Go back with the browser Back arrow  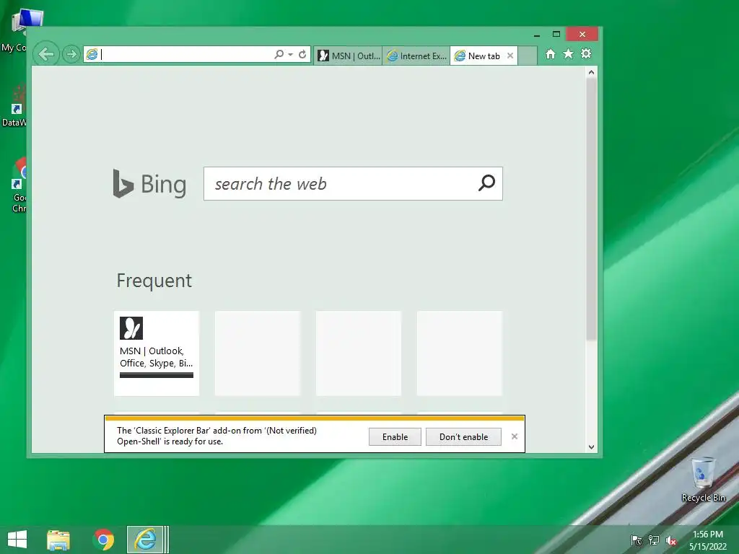(x=46, y=54)
